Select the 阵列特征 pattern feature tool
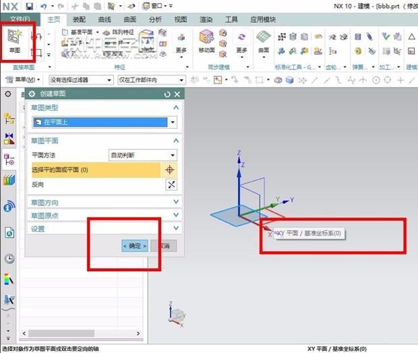418x353 pixels. [x=119, y=32]
